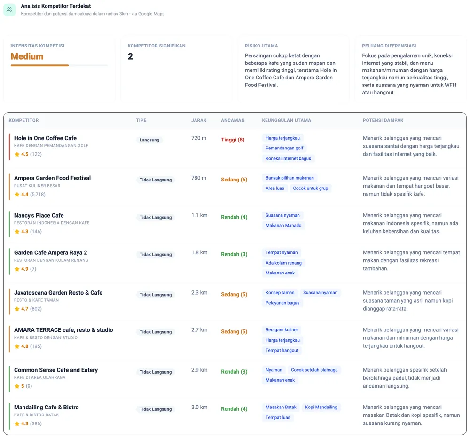Select the ANCAMAN column header
The height and width of the screenshot is (439, 470).
coord(233,120)
